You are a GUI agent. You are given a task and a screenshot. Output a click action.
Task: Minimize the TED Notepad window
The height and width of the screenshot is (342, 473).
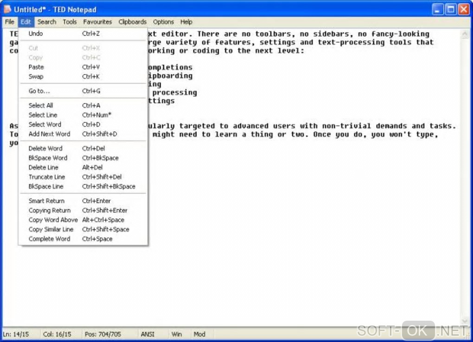tap(438, 9)
